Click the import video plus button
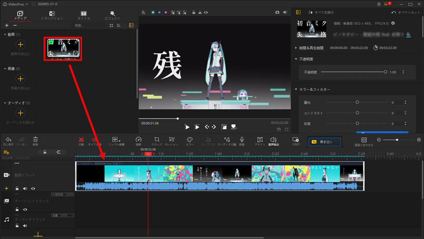This screenshot has width=424, height=239. (x=20, y=44)
